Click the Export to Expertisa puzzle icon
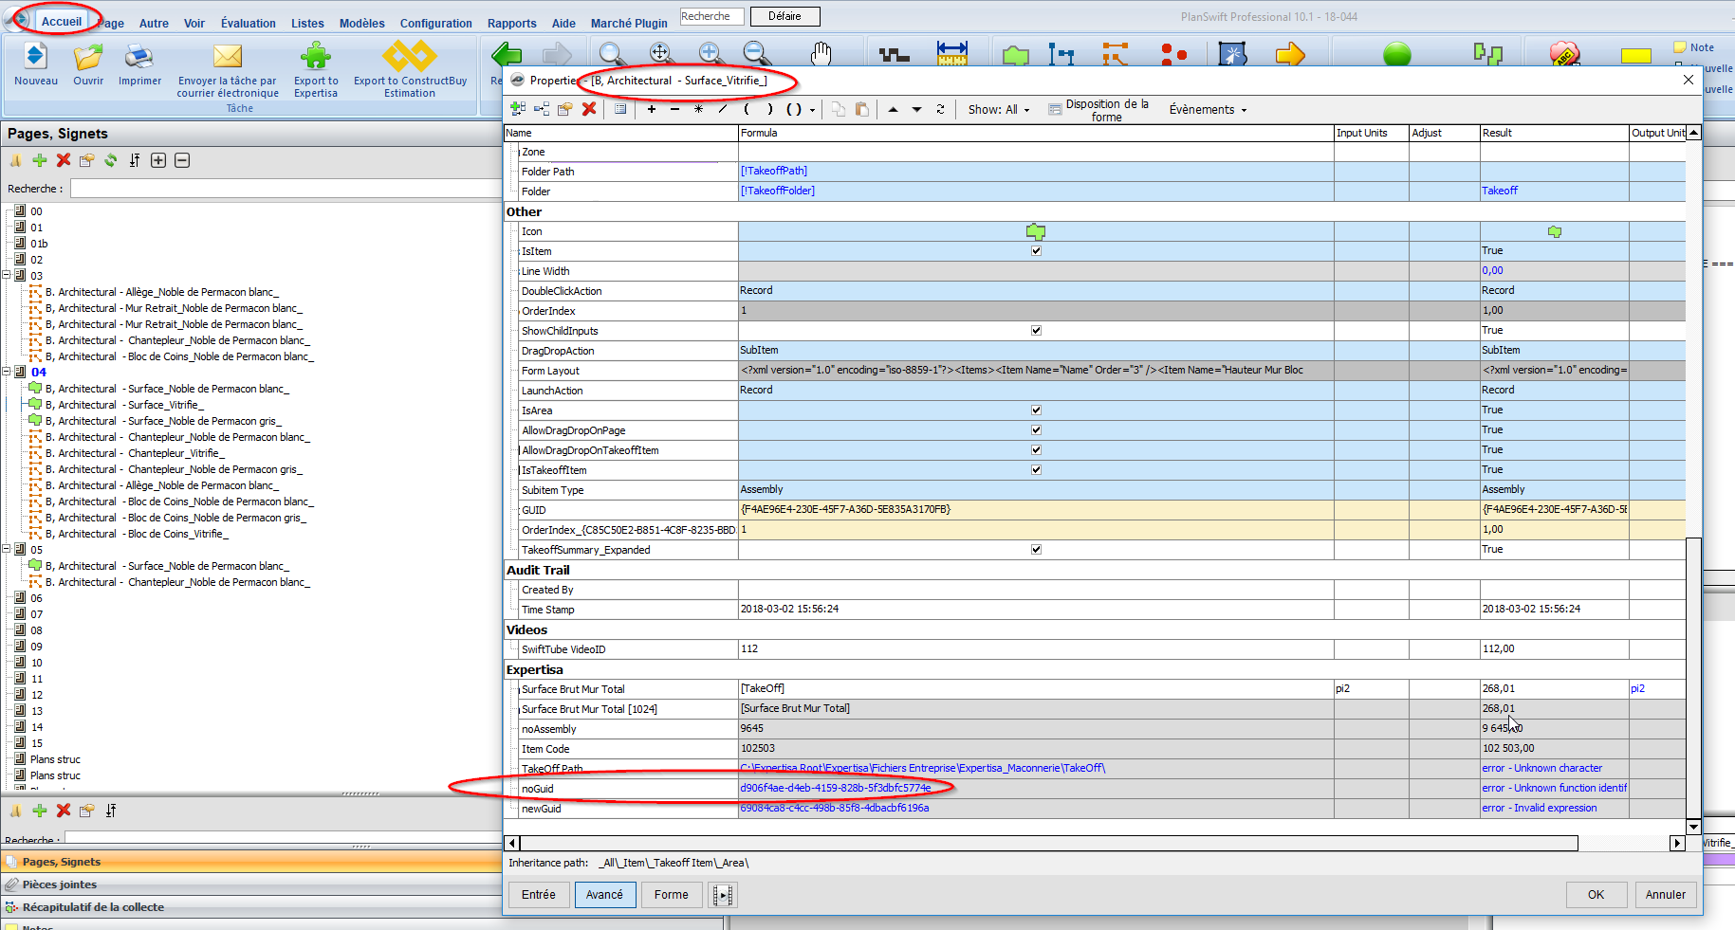 click(x=315, y=58)
